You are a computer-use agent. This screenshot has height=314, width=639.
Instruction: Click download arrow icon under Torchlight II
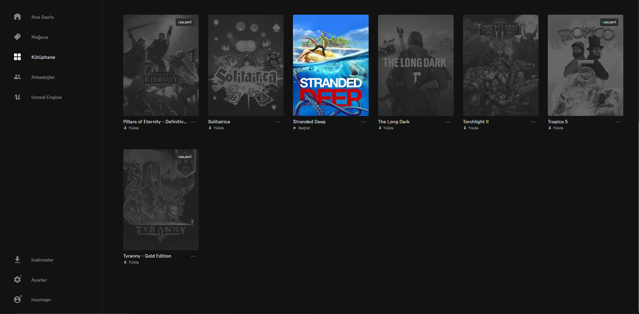465,128
